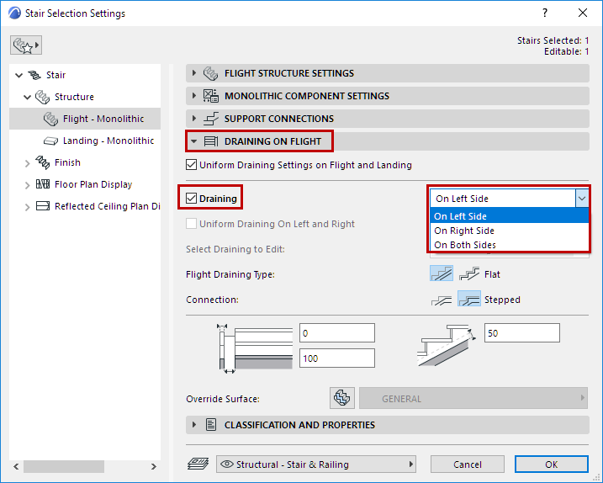Click the help question mark button

(x=545, y=13)
